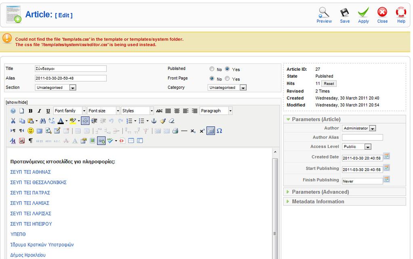Copy the selection

pyautogui.click(x=22, y=121)
